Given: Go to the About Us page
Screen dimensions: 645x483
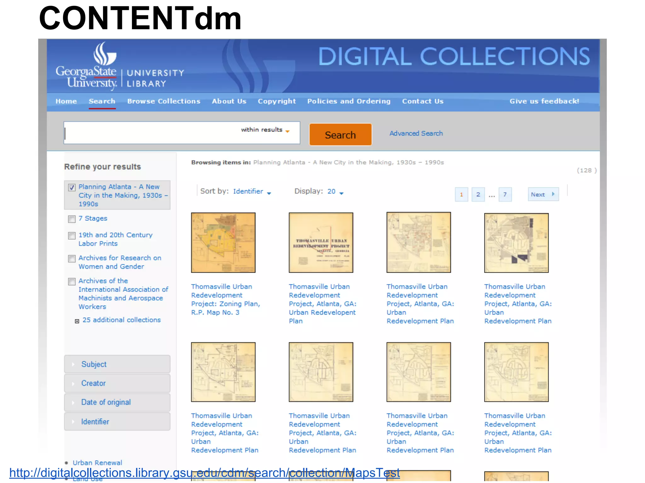Looking at the screenshot, I should [x=229, y=101].
